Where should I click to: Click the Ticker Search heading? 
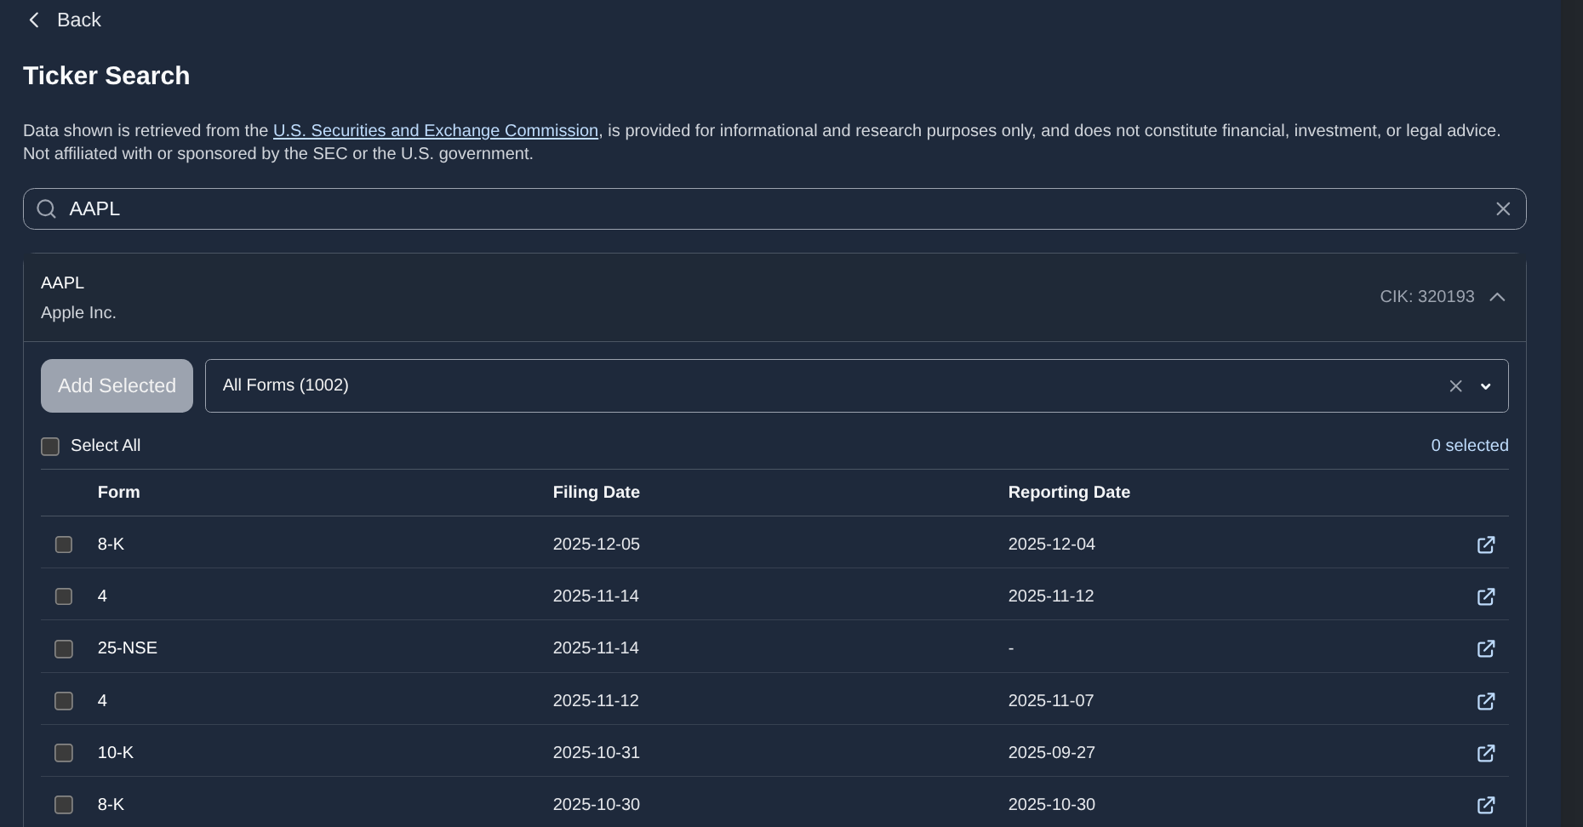(x=106, y=76)
